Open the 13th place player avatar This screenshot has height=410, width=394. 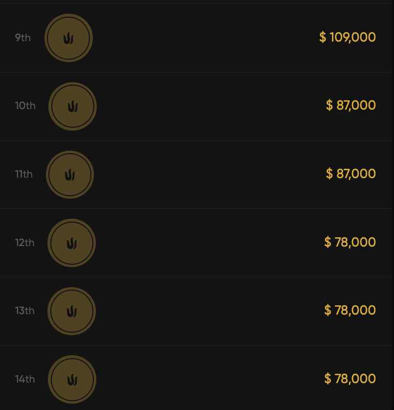pos(71,311)
